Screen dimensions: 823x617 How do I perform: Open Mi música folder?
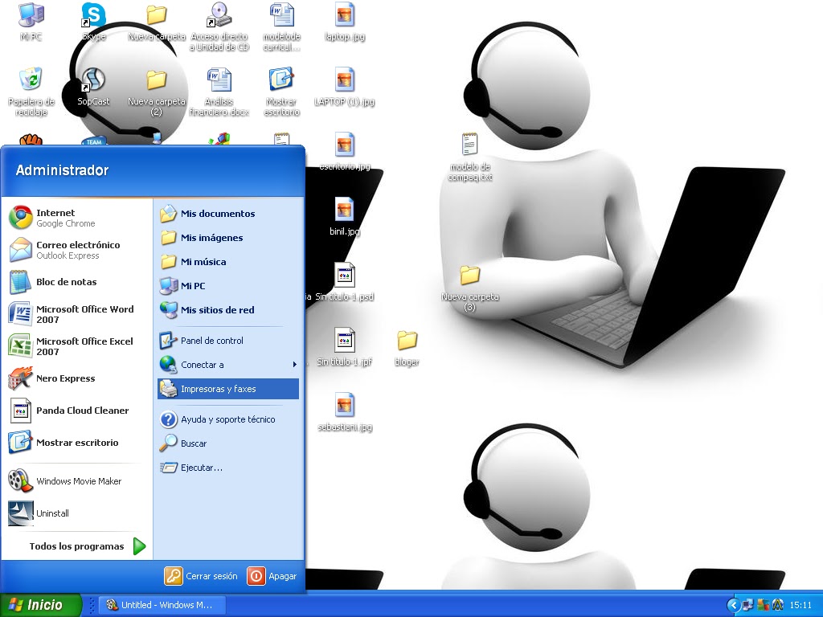[227, 261]
